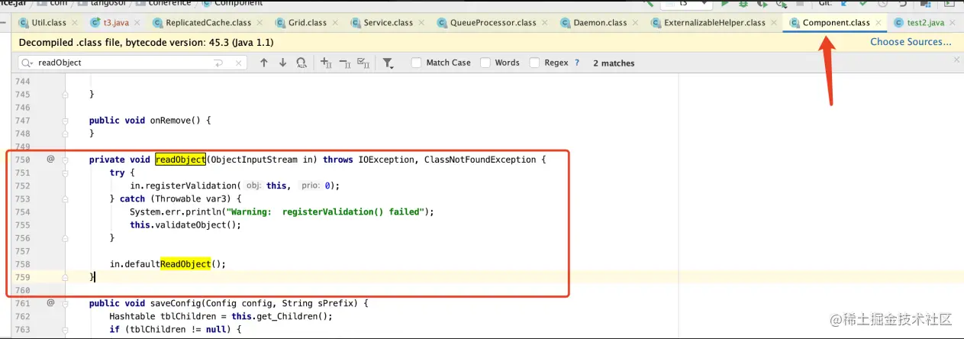Collapse catch block at line 753

[x=66, y=199]
